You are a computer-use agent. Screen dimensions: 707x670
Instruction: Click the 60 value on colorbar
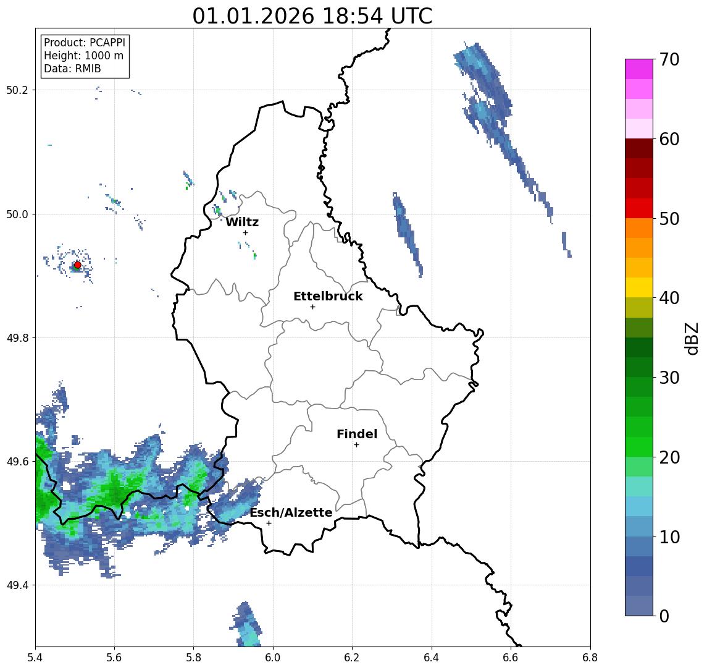(669, 139)
